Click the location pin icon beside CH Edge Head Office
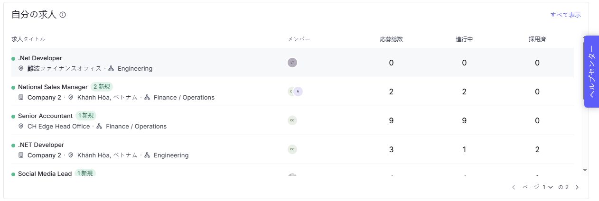 click(21, 127)
